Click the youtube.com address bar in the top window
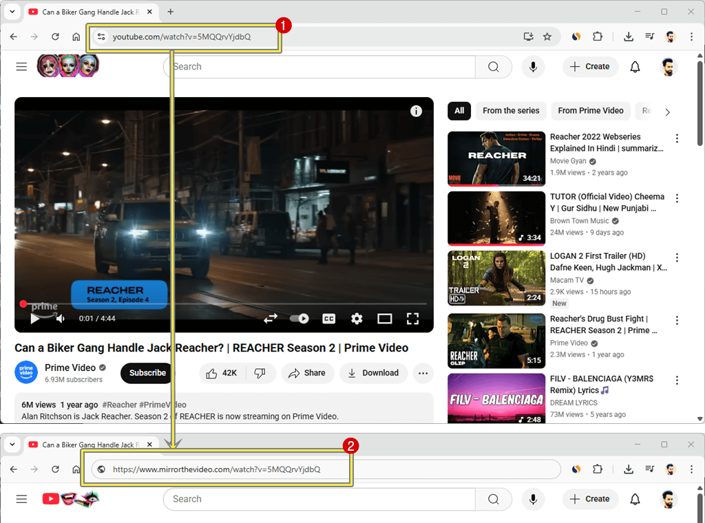Image resolution: width=705 pixels, height=523 pixels. [x=182, y=37]
